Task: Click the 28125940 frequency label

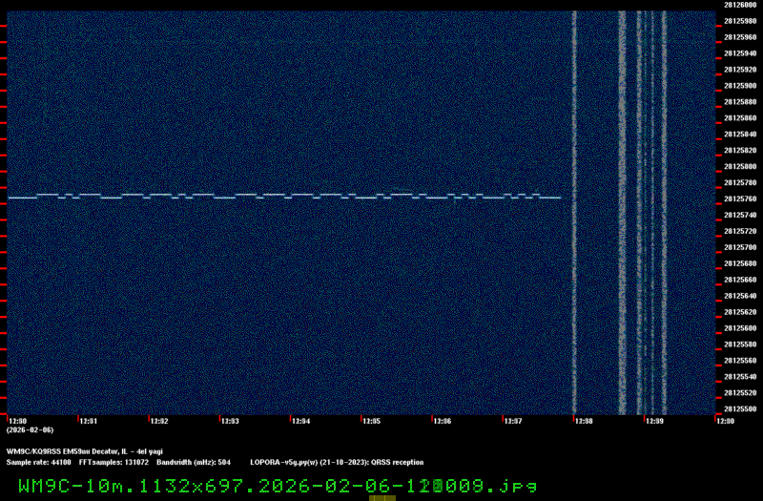Action: (740, 53)
